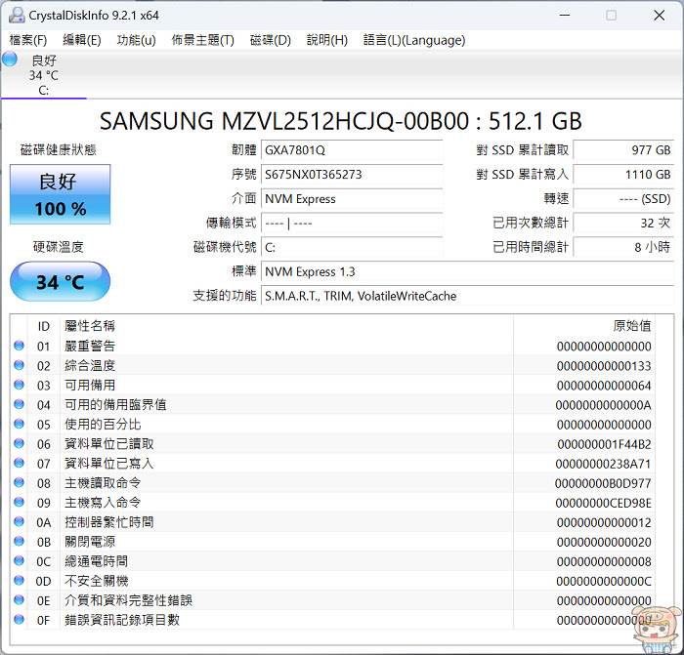Select the 總通電時間 attribute name
The image size is (684, 655).
[x=97, y=561]
